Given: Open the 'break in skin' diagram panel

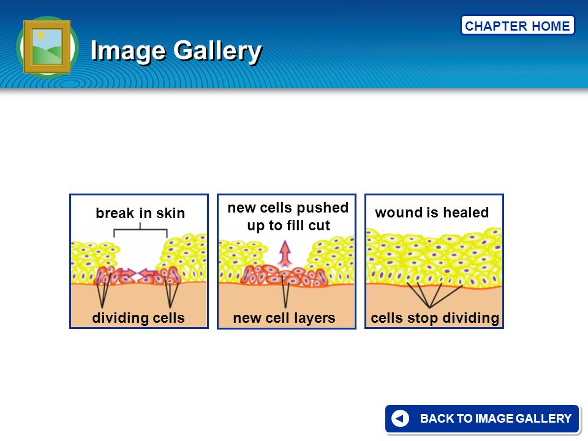Looking at the screenshot, I should click(x=139, y=261).
